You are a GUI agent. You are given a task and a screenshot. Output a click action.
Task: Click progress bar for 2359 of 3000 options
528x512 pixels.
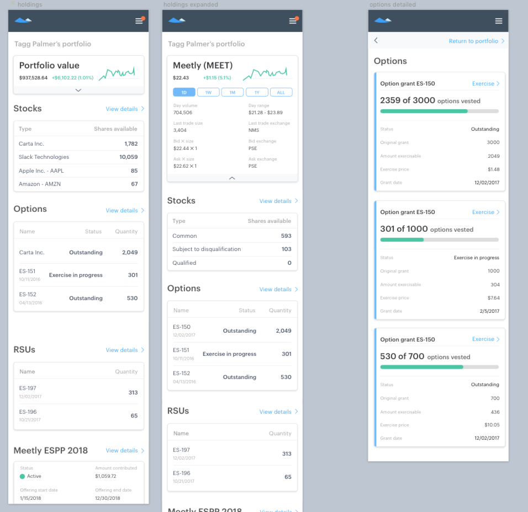point(440,111)
